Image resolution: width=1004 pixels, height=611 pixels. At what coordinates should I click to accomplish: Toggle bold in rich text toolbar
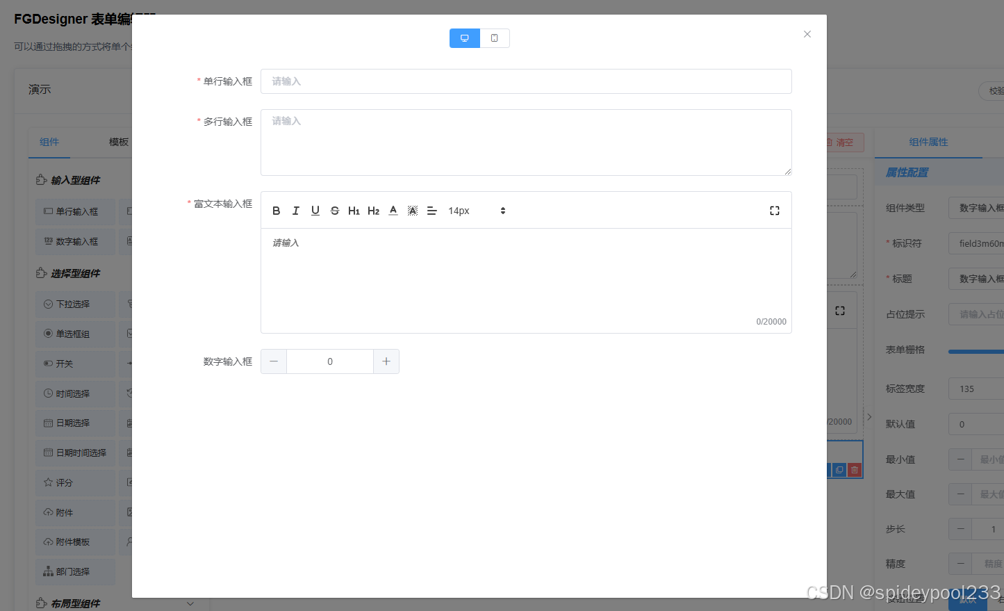point(277,211)
